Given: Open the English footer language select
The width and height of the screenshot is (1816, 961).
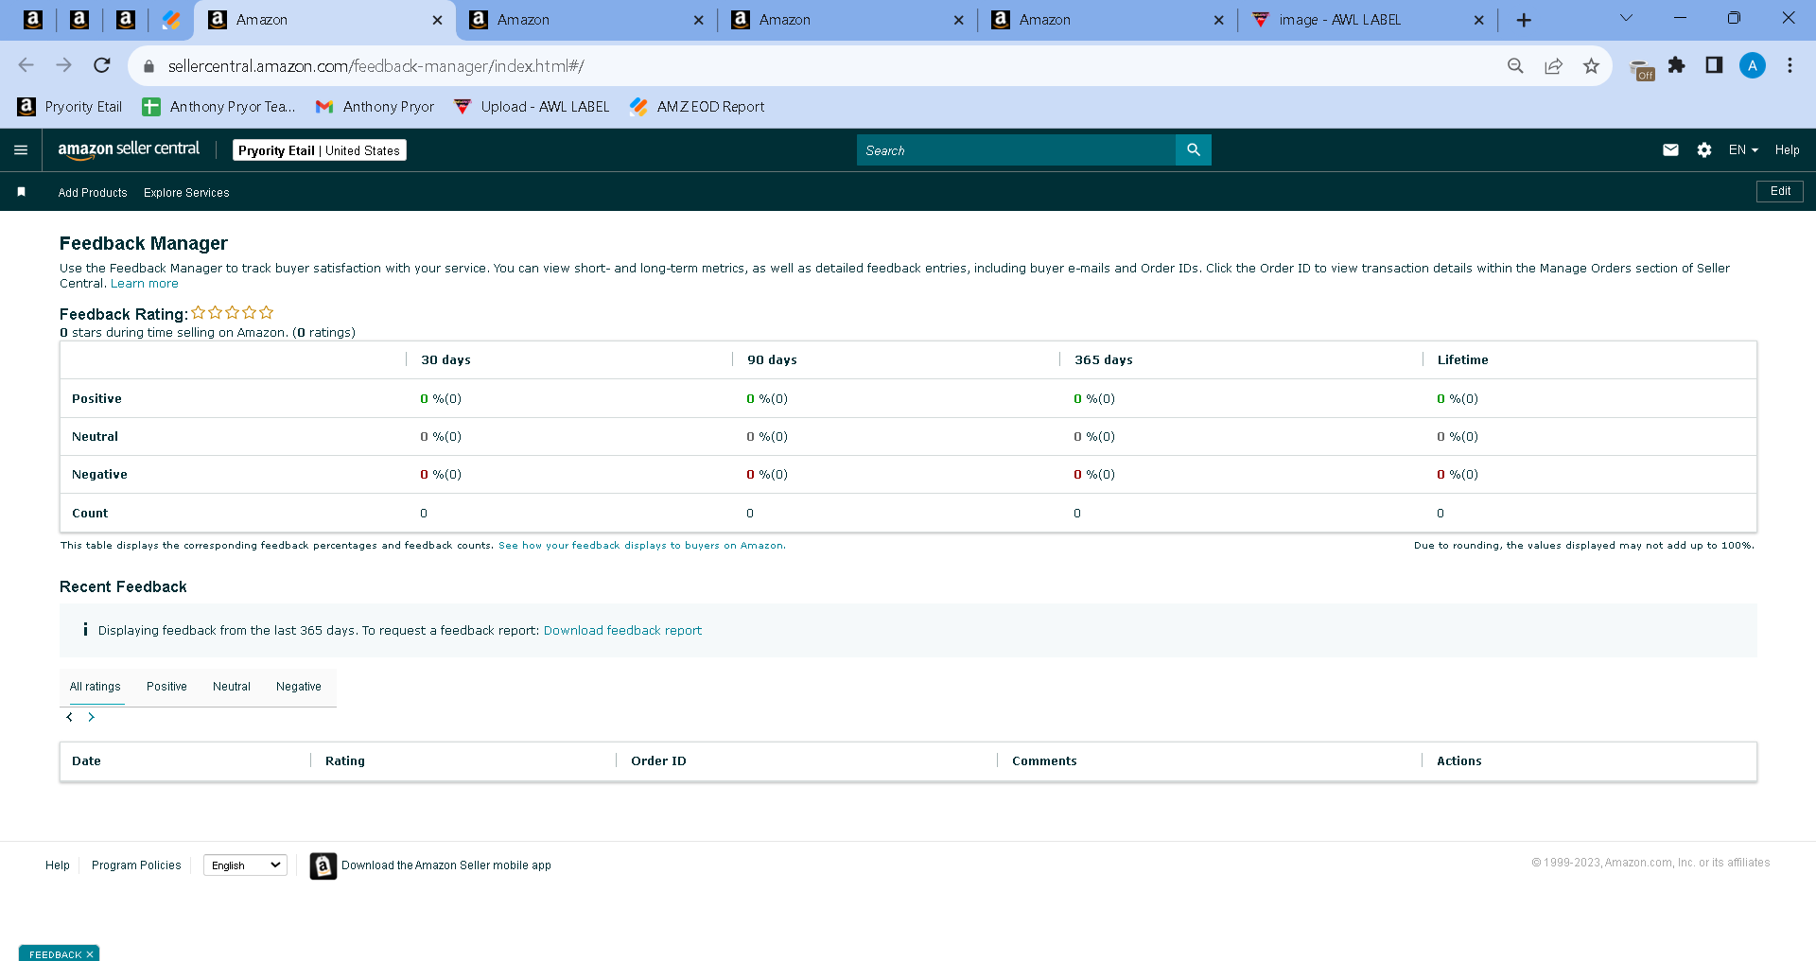Looking at the screenshot, I should coord(245,865).
